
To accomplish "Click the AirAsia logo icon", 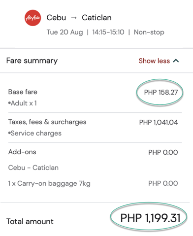I will click(x=32, y=18).
